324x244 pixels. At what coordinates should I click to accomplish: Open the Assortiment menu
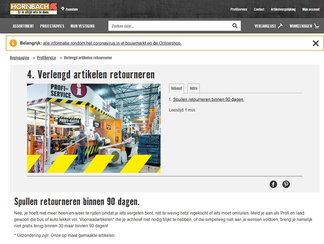pyautogui.click(x=23, y=26)
